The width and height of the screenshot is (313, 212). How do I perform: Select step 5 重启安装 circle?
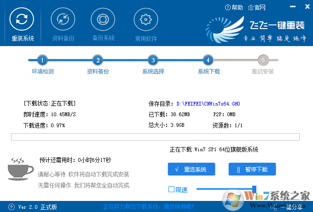[x=263, y=60]
